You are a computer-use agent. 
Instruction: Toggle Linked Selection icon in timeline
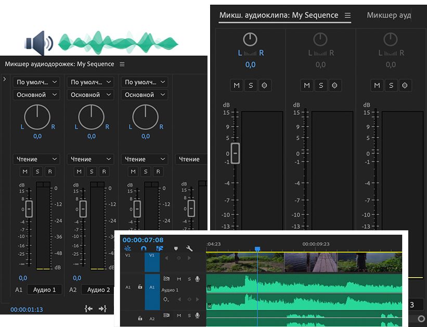[160, 248]
